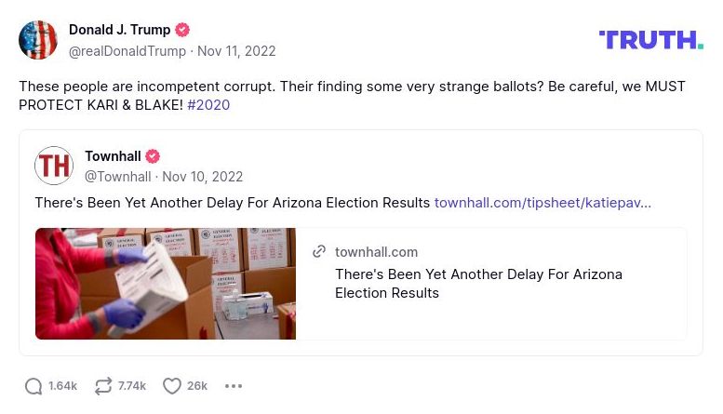This screenshot has height=414, width=723.
Task: Click the Townhall account name
Action: [113, 156]
